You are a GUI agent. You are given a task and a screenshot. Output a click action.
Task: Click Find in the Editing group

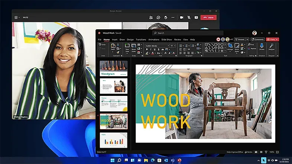[251, 44]
